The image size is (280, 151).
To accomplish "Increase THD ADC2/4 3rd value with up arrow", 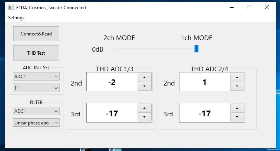I will coord(237,108).
